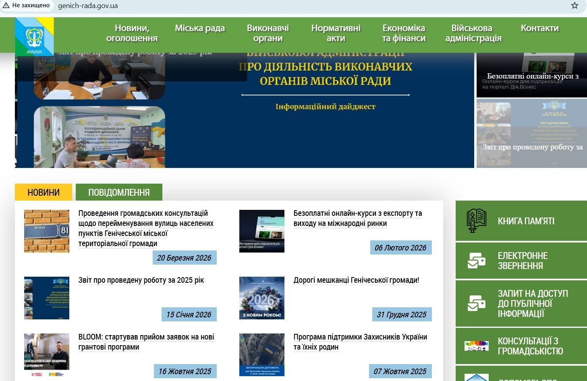This screenshot has width=587, height=381.
Task: Select the 'Новини' tab
Action: click(44, 193)
